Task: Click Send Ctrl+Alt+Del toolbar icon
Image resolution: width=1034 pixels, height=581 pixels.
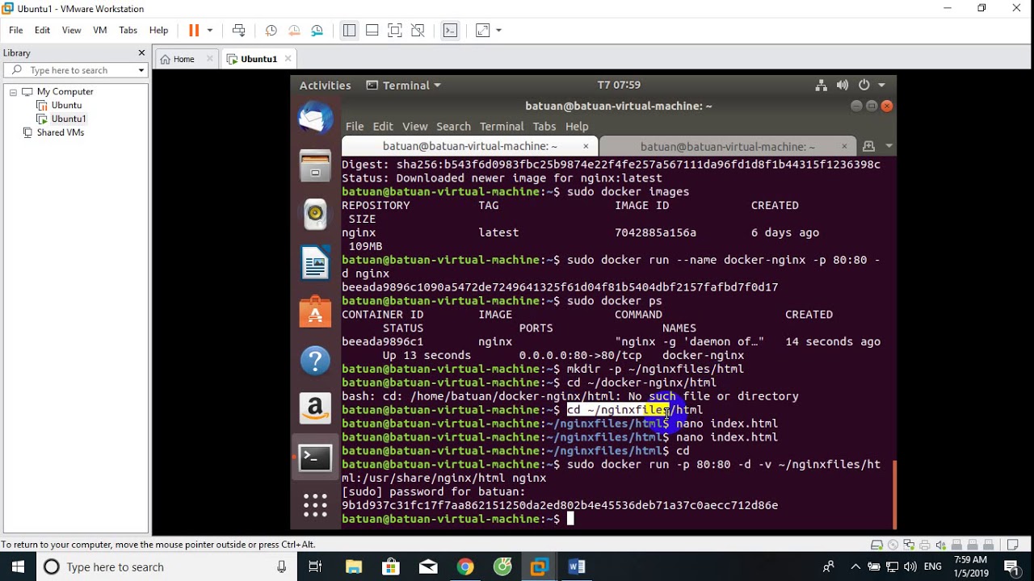Action: (238, 31)
